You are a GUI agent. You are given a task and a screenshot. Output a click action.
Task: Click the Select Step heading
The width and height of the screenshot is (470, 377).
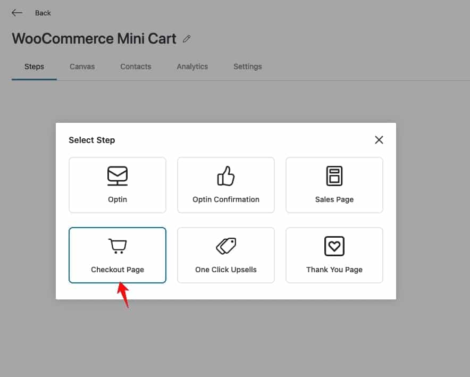coord(92,140)
